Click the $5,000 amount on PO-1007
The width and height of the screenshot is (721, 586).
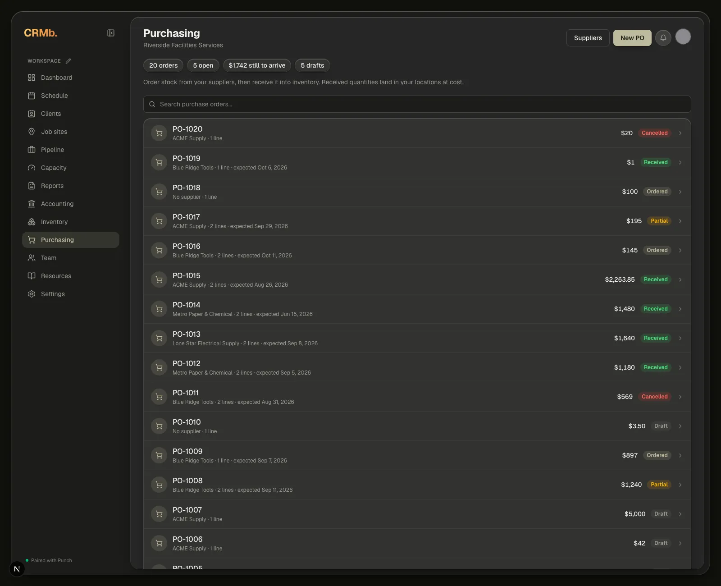[635, 514]
